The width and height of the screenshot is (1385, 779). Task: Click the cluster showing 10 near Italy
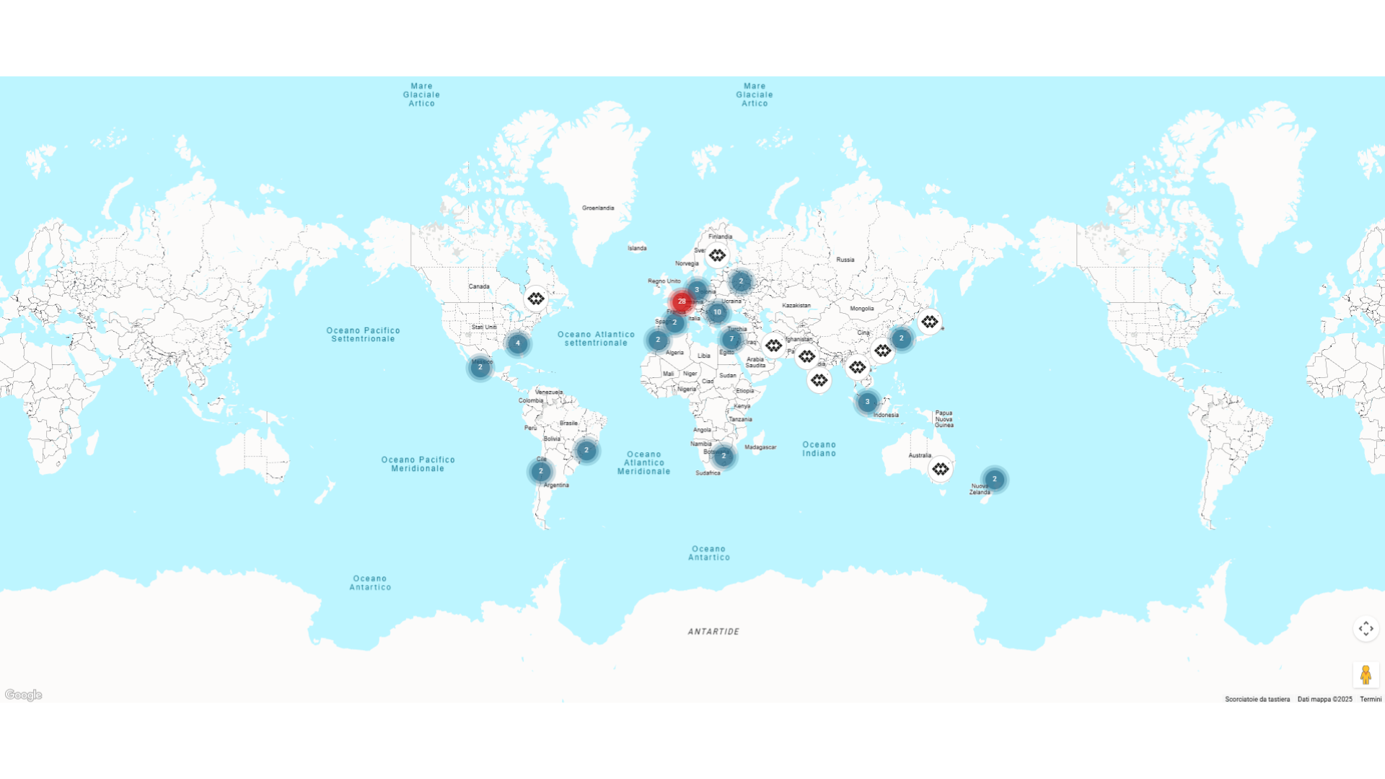(716, 312)
